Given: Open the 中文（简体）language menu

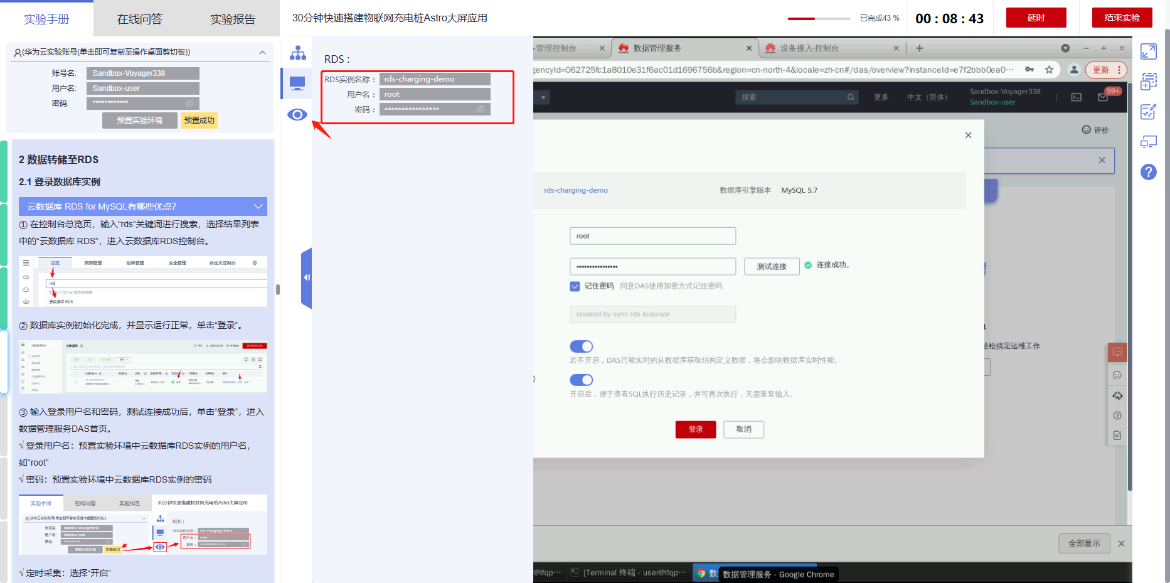Looking at the screenshot, I should (927, 97).
